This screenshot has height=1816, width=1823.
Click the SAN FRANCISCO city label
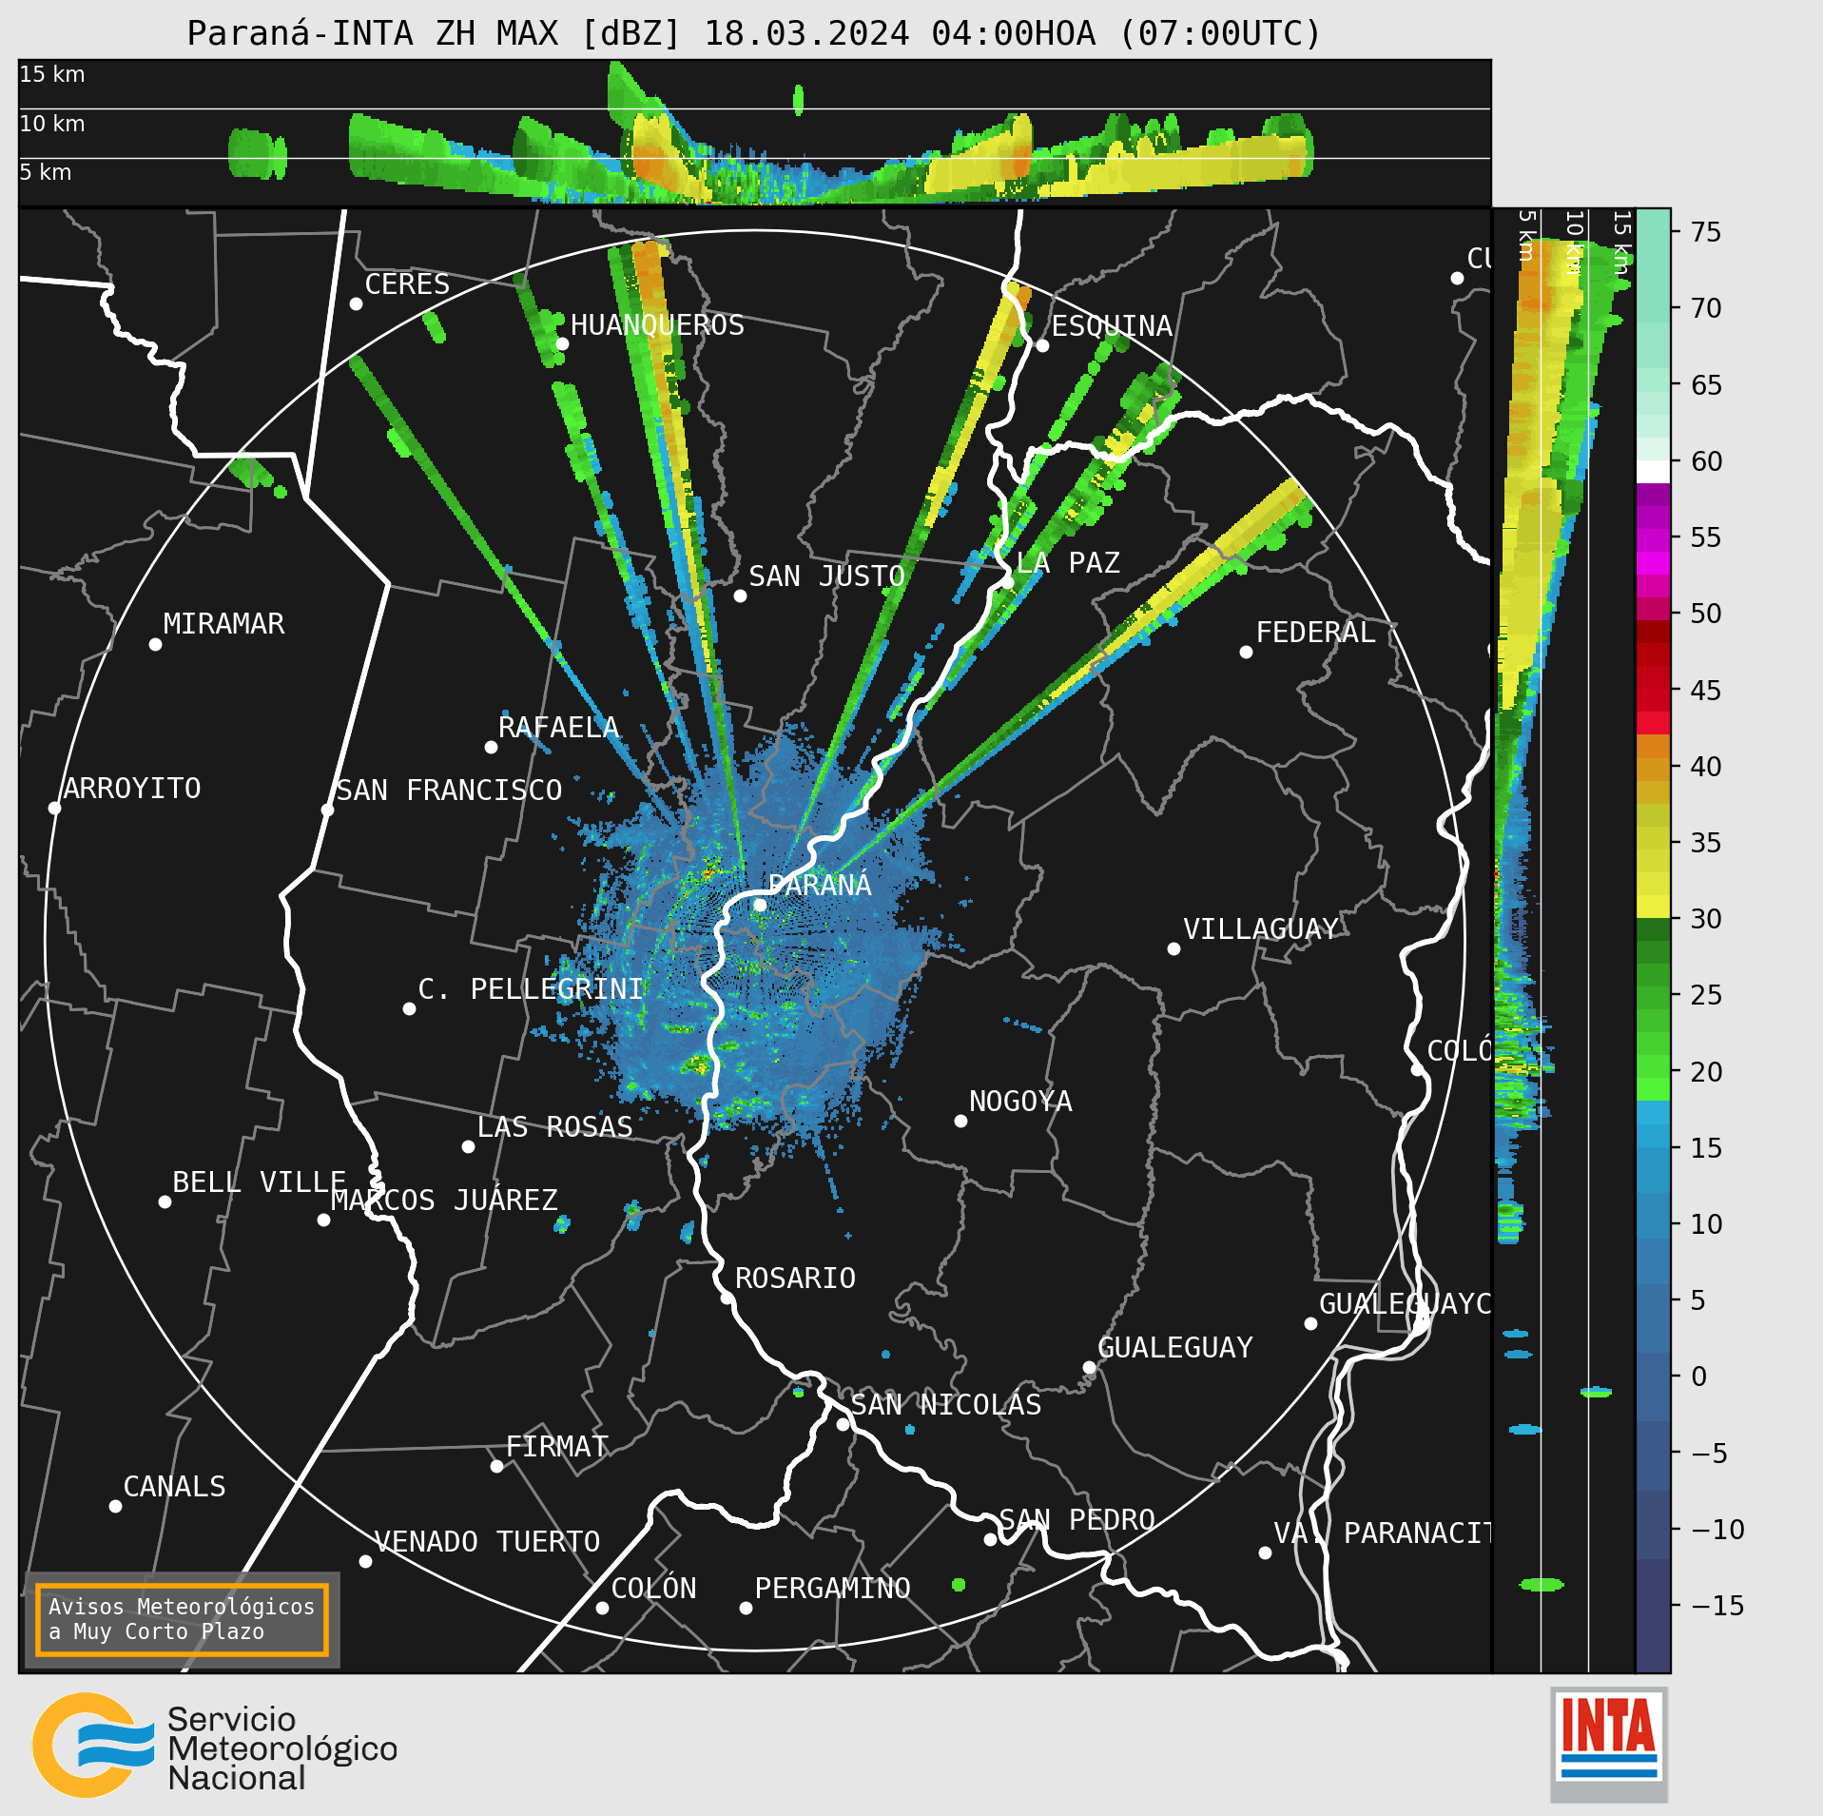coord(449,790)
